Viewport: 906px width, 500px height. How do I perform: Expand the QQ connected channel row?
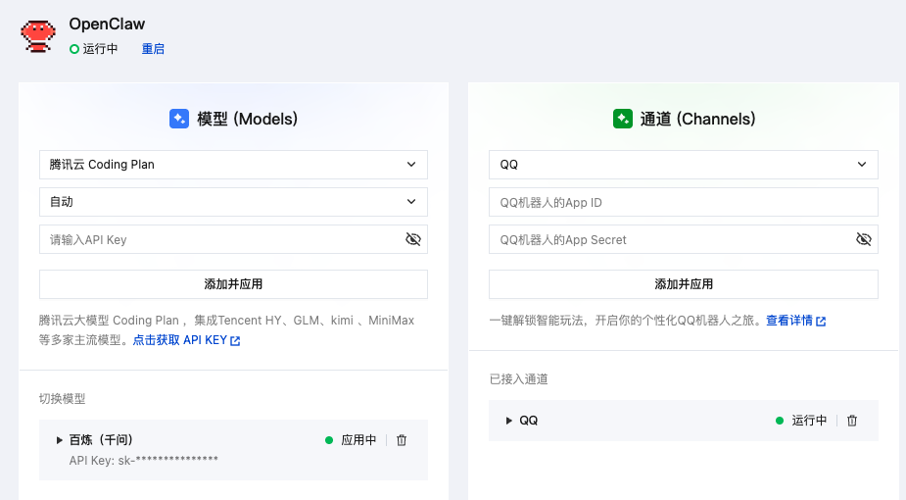point(509,421)
